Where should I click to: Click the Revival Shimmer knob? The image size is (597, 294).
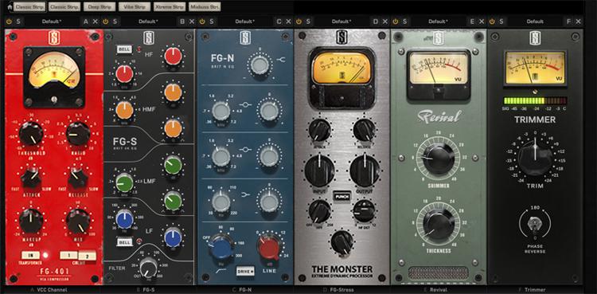coord(439,158)
